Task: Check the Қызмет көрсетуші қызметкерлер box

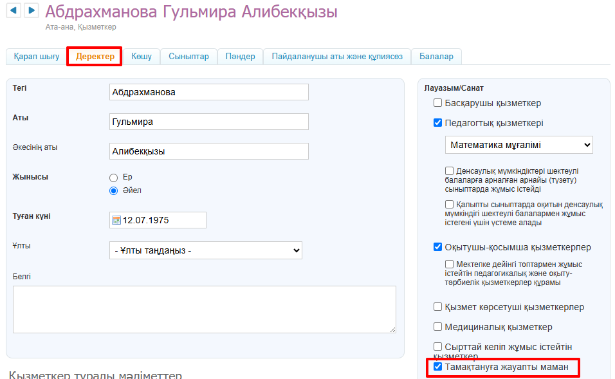Action: pyautogui.click(x=438, y=307)
